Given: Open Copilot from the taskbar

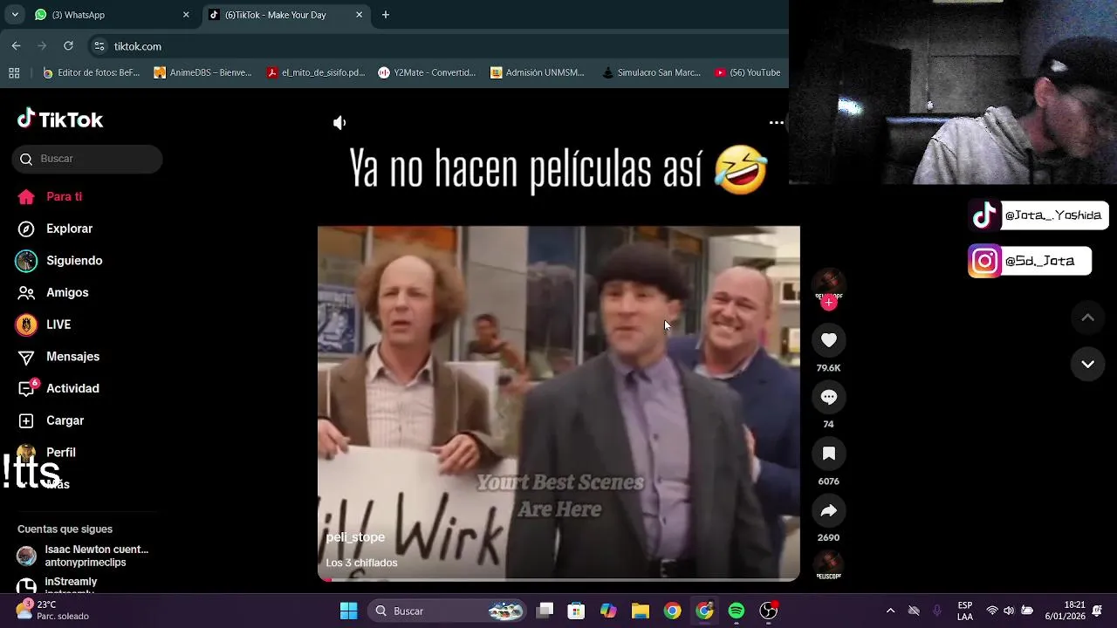Looking at the screenshot, I should [608, 611].
